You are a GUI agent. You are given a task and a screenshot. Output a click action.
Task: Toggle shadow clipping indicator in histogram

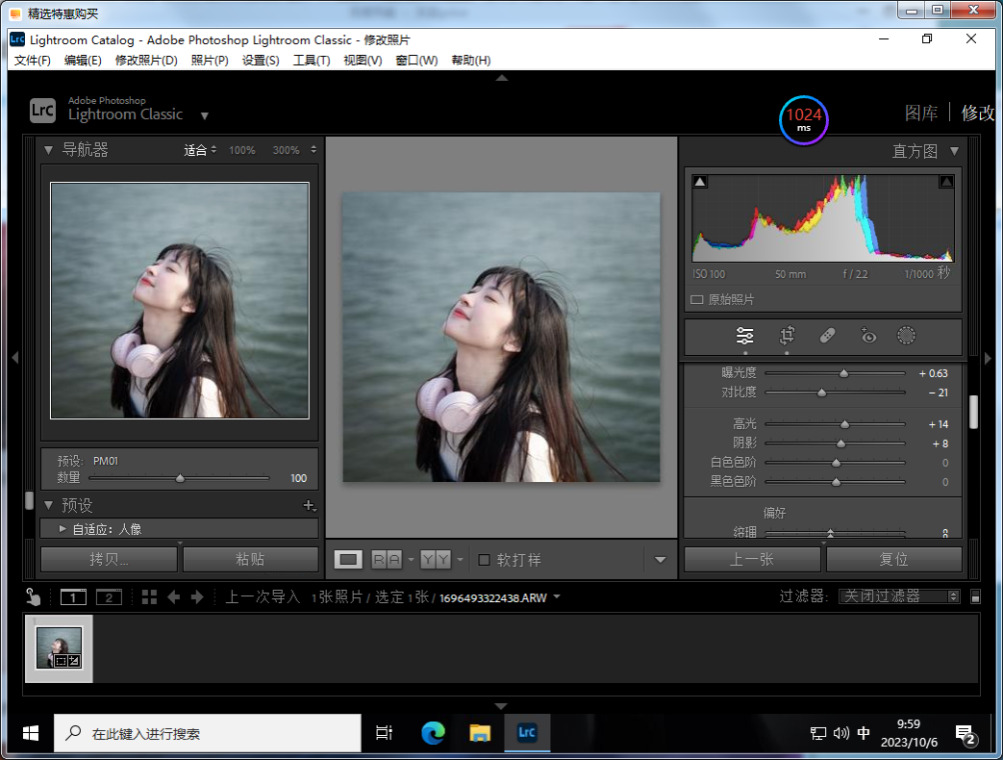pyautogui.click(x=700, y=182)
